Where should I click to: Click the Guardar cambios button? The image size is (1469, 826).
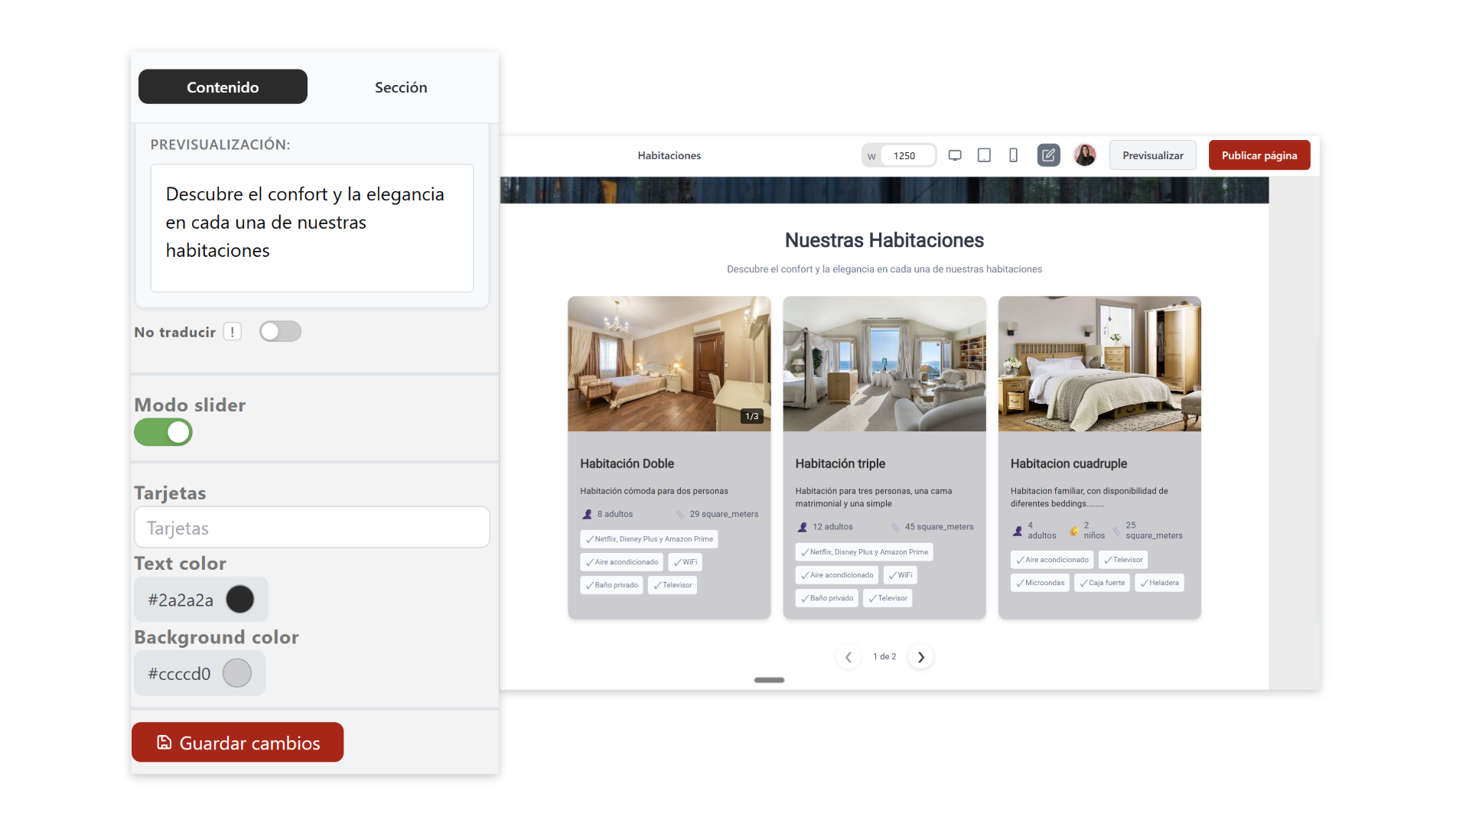[x=237, y=743]
